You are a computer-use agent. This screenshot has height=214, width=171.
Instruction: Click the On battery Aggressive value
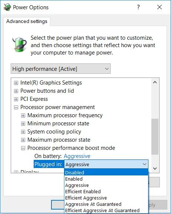click(x=77, y=156)
